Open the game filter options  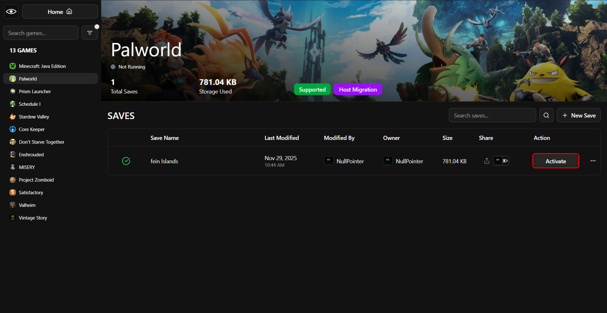click(x=90, y=33)
